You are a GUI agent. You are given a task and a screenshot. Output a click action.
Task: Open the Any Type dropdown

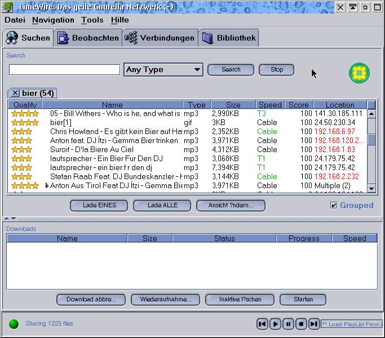click(x=163, y=70)
